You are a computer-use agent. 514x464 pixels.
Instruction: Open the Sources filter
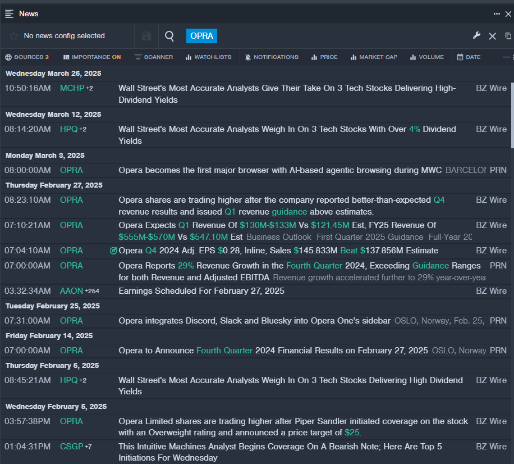tap(27, 57)
